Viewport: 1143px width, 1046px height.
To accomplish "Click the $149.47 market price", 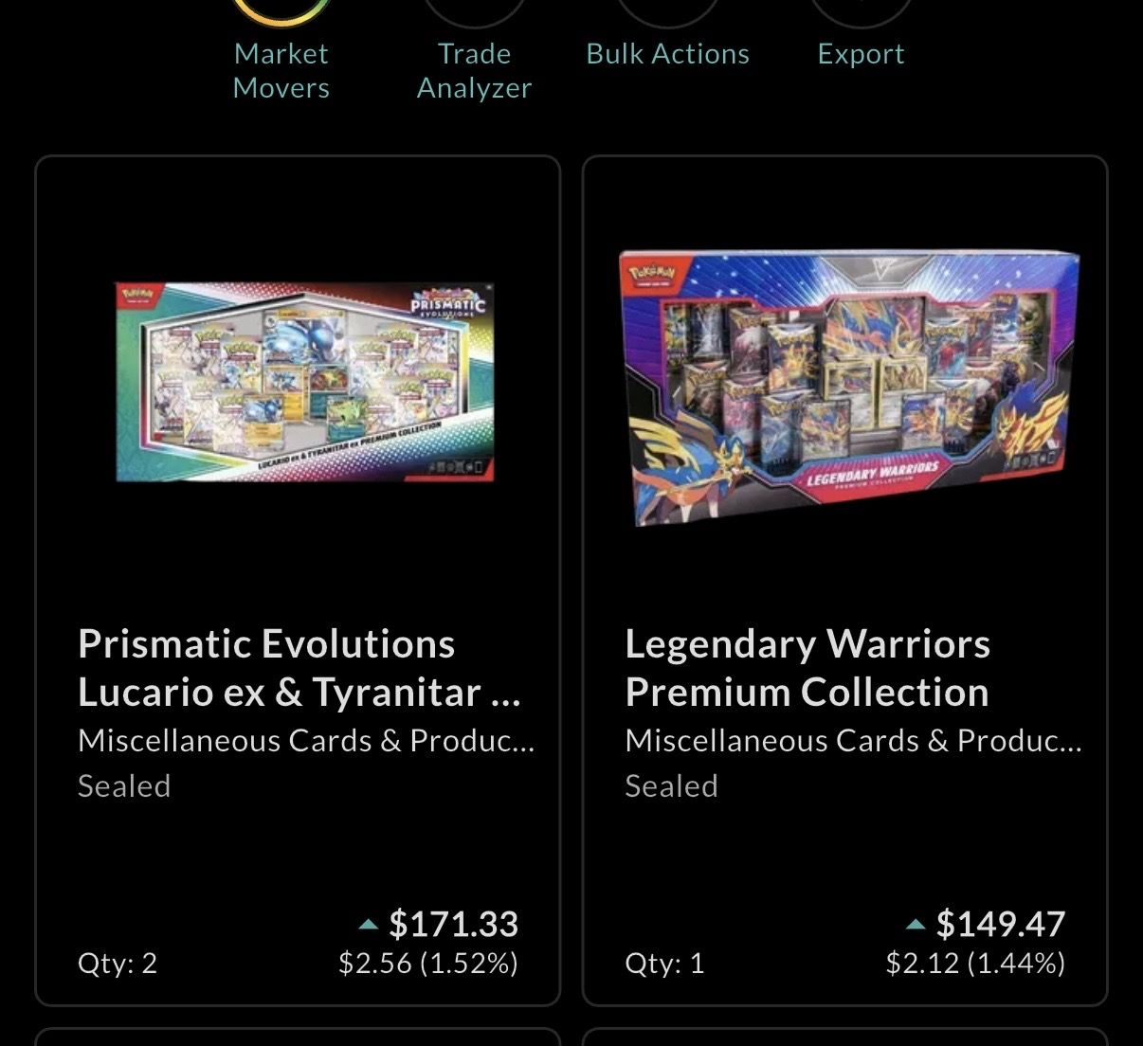I will [1000, 924].
